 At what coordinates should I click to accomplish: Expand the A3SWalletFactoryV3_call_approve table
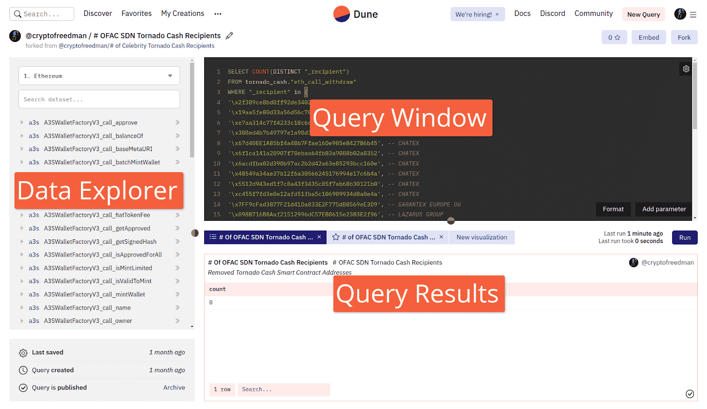22,122
